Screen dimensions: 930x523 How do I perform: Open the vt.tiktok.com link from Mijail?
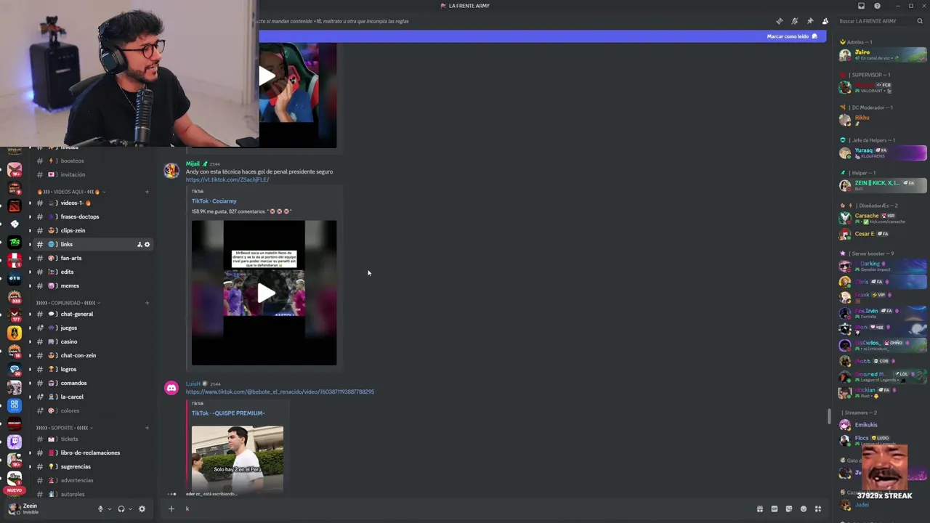[x=227, y=179]
